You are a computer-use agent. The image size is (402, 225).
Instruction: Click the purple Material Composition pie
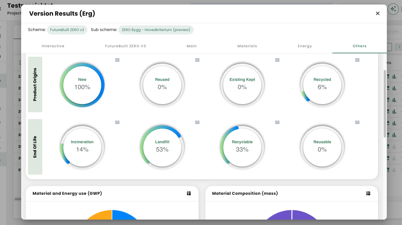click(x=291, y=215)
